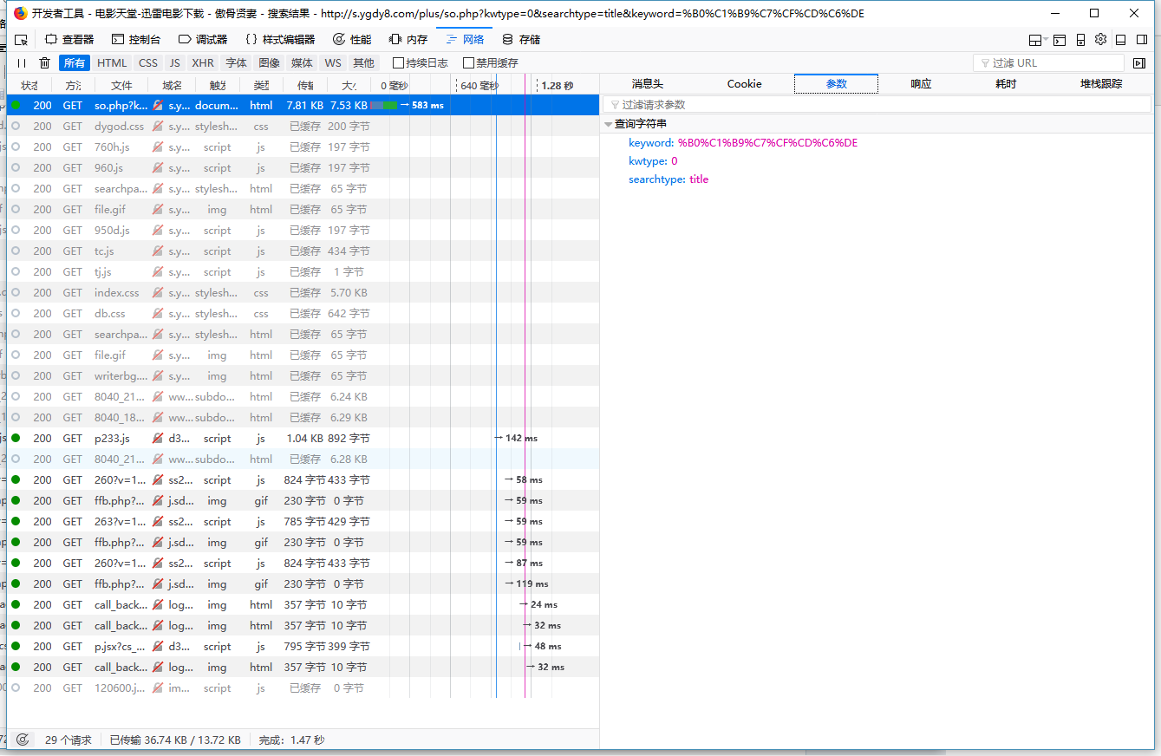The height and width of the screenshot is (756, 1161).
Task: Toggle the split console icon
Action: click(x=1060, y=40)
